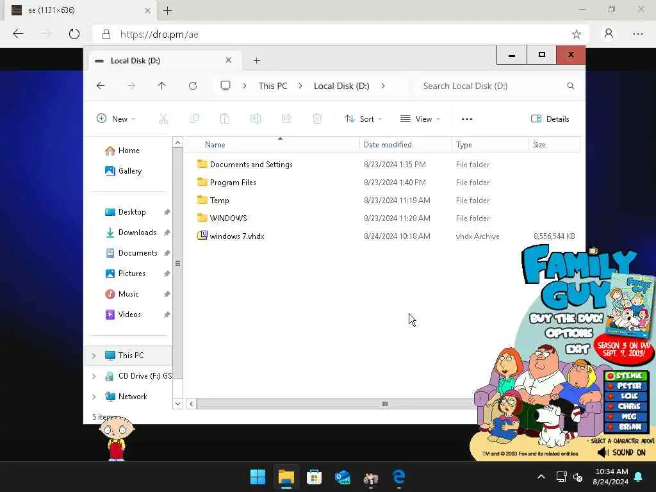Click the PC monitor icon in address bar

pyautogui.click(x=225, y=86)
